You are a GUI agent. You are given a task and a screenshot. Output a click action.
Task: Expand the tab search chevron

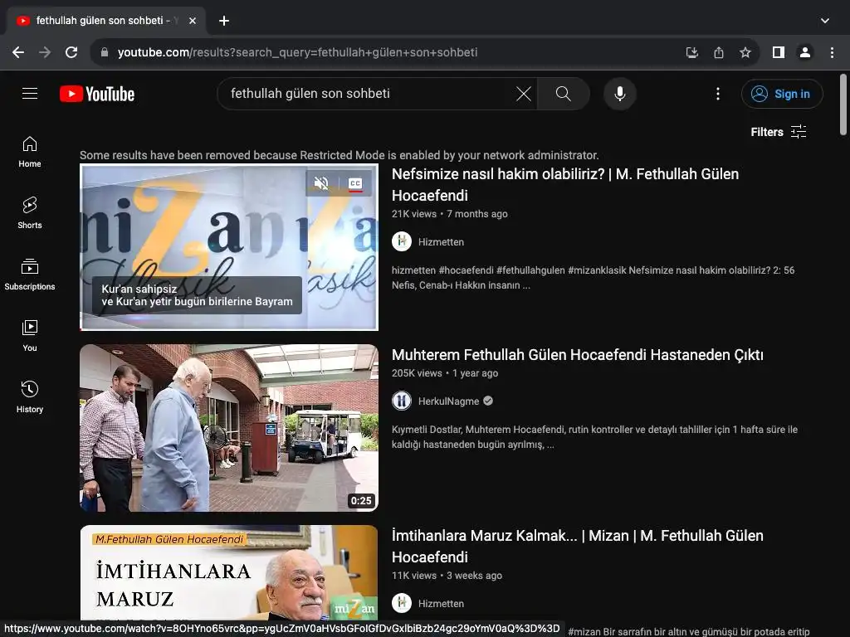pos(824,21)
